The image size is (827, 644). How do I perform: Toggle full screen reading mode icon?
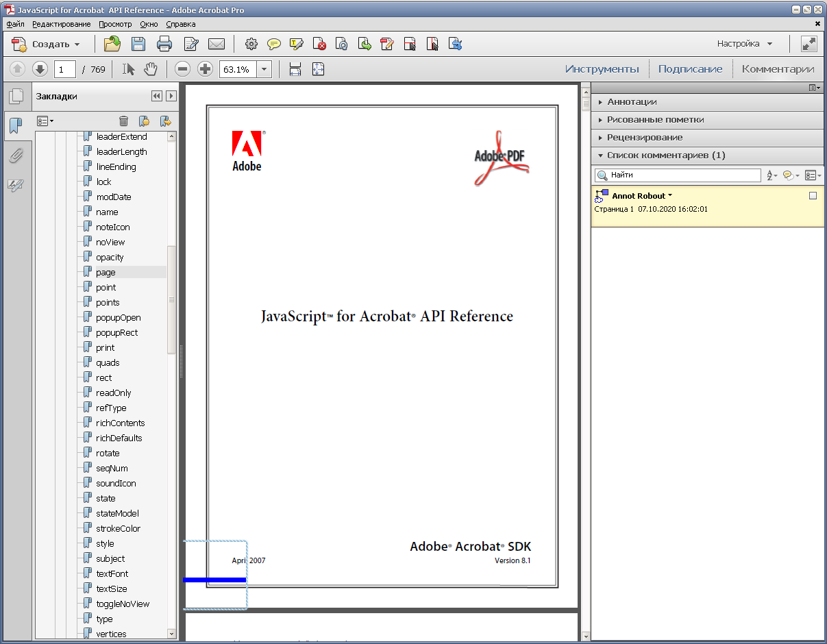(x=809, y=44)
